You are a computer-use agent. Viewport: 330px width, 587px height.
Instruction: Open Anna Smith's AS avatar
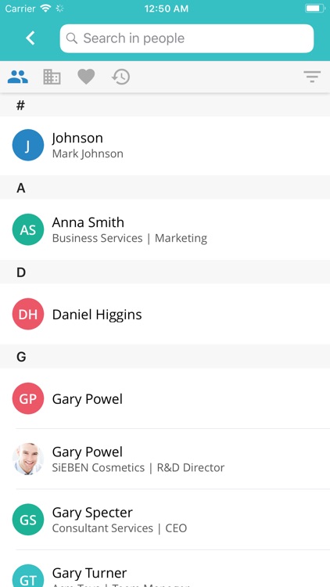coord(28,229)
